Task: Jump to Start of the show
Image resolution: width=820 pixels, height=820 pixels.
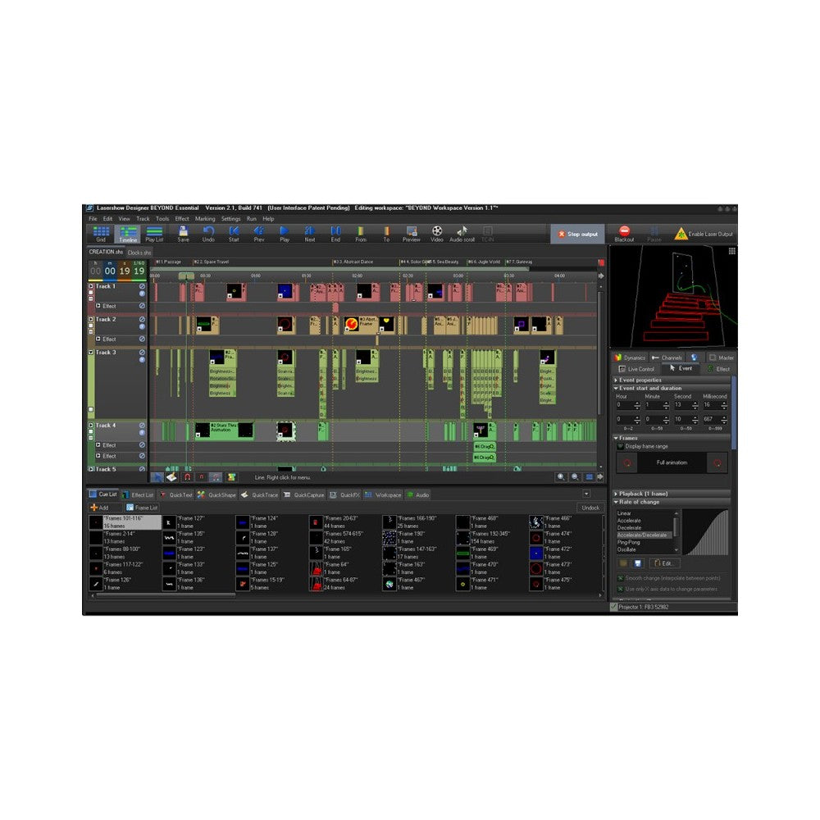Action: click(x=234, y=234)
